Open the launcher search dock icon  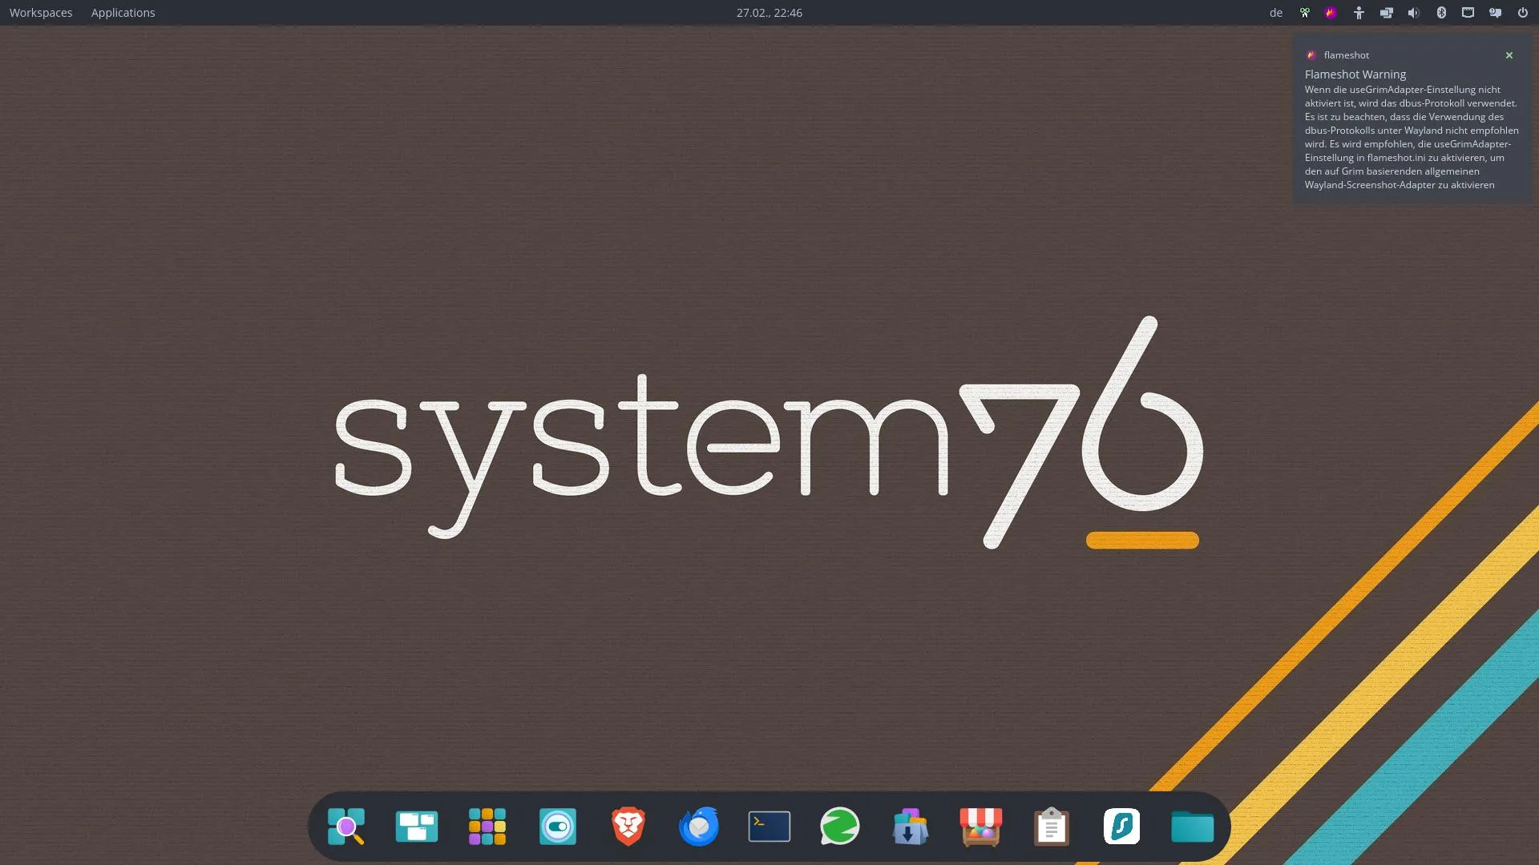[346, 827]
